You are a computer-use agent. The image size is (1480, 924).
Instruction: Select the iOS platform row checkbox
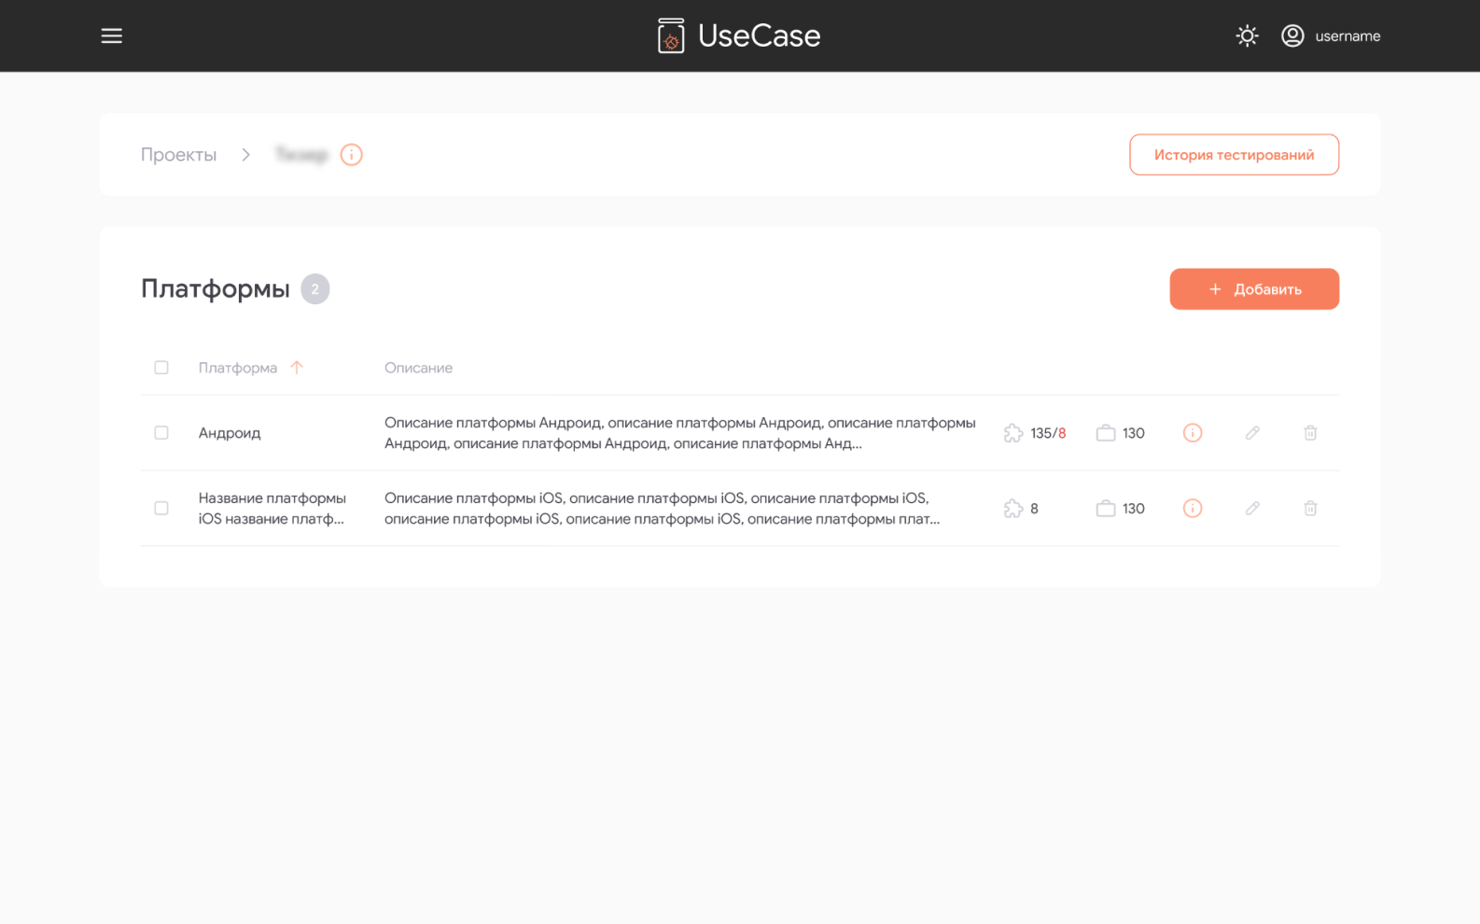point(161,509)
